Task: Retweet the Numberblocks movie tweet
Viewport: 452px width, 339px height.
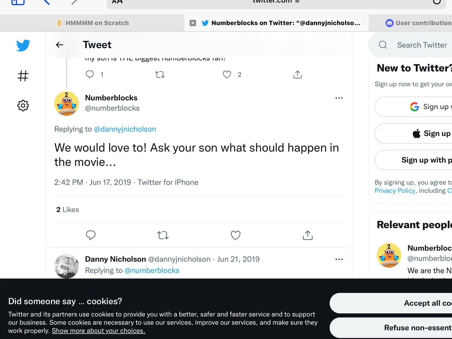Action: [162, 235]
